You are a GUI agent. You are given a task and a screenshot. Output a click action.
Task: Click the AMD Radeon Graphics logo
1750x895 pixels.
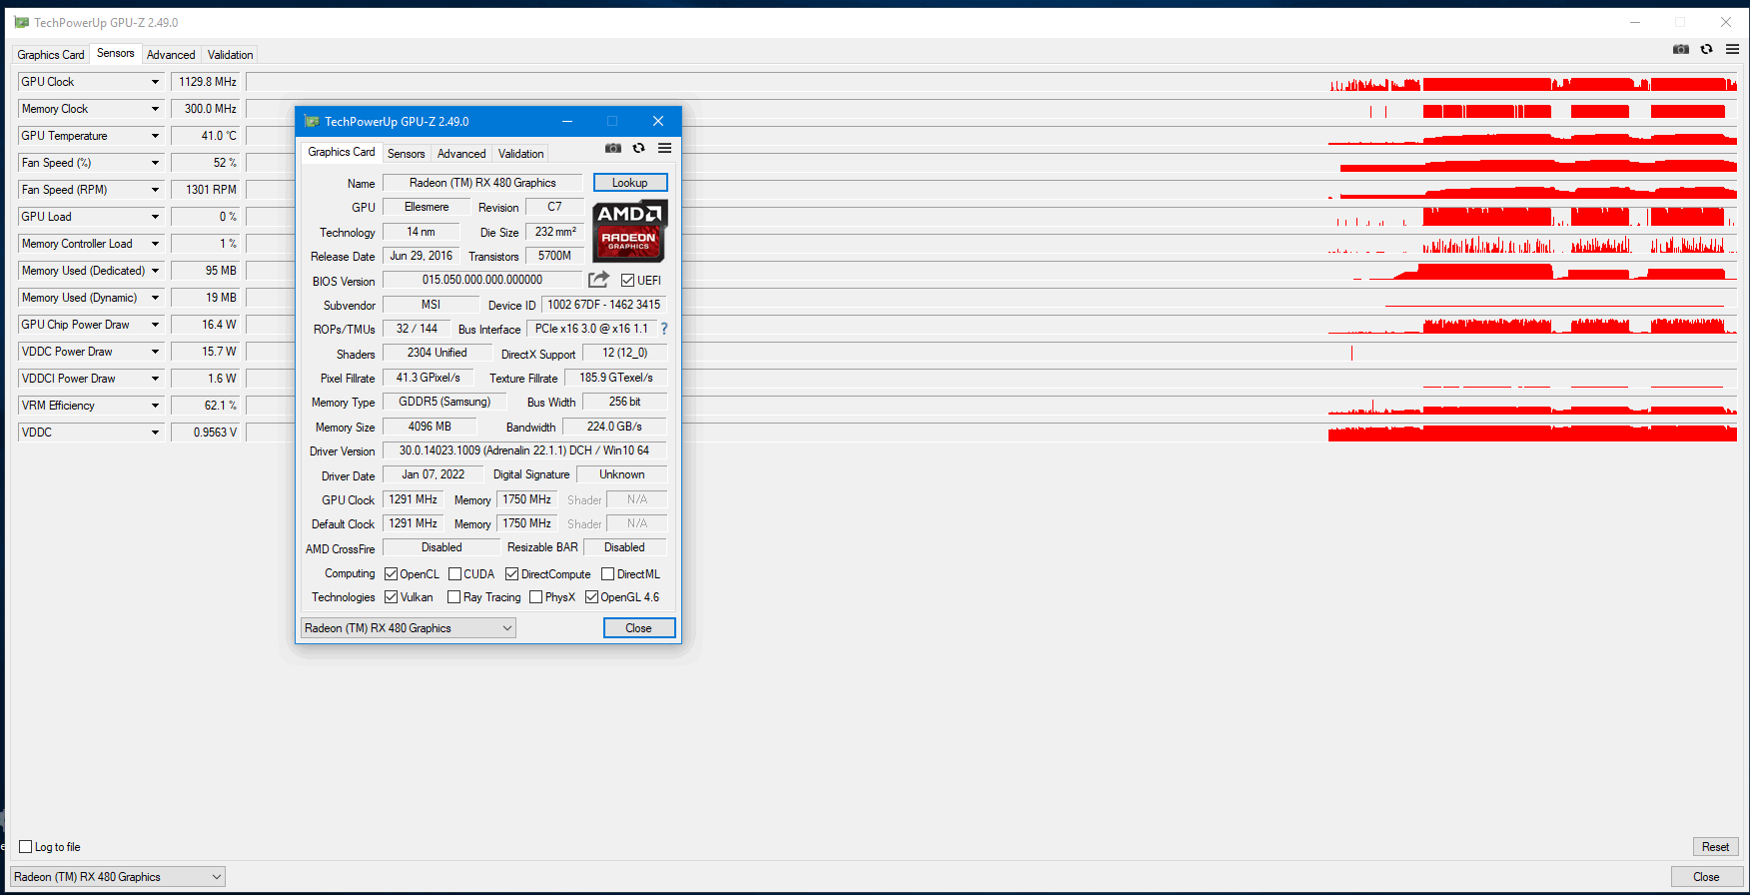pyautogui.click(x=629, y=231)
